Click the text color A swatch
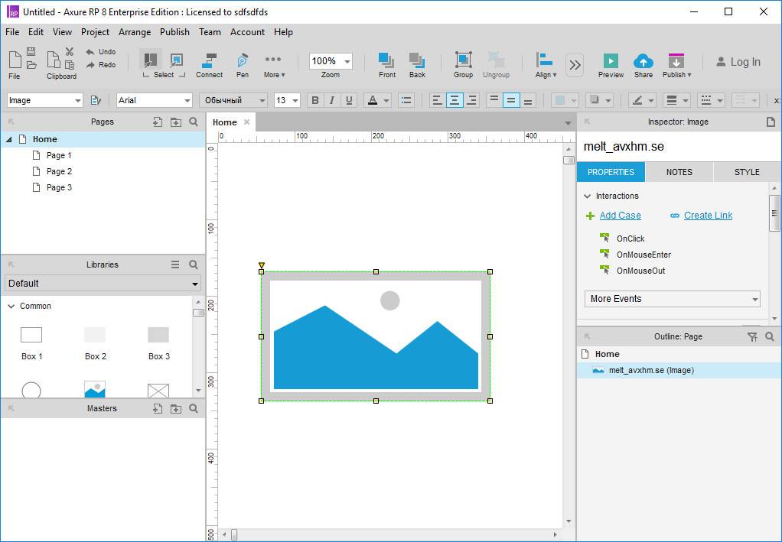Viewport: 782px width, 542px height. click(372, 100)
